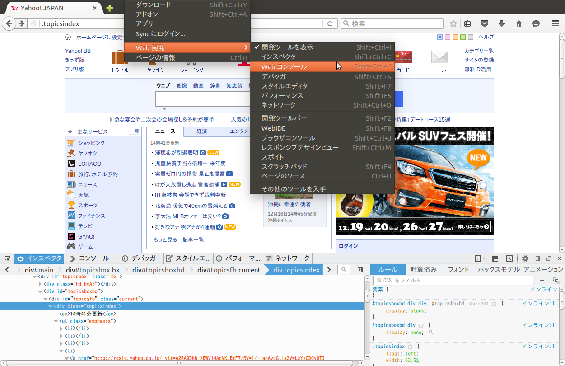Click the Pocket icon in browser toolbar
565x366 pixels.
click(x=484, y=23)
